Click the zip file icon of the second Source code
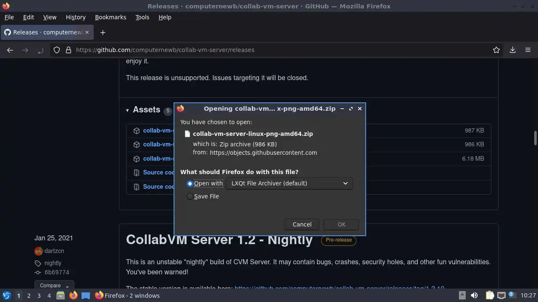The height and width of the screenshot is (302, 538). click(137, 187)
